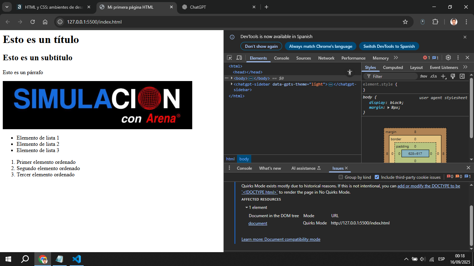Switch to the Computed styles tab
The width and height of the screenshot is (474, 266).
click(393, 68)
